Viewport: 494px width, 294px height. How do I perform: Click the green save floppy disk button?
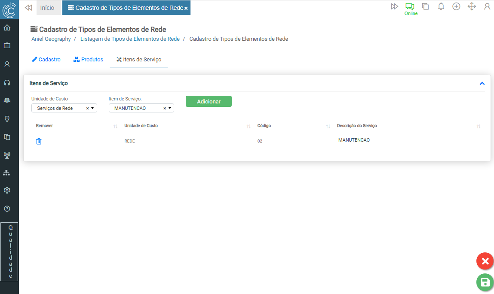pos(485,282)
